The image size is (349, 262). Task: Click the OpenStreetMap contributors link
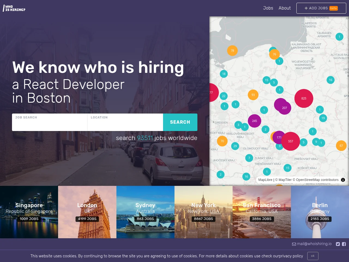pyautogui.click(x=316, y=180)
